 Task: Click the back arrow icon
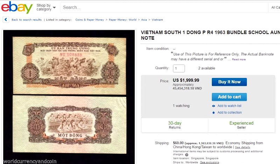point(6,20)
